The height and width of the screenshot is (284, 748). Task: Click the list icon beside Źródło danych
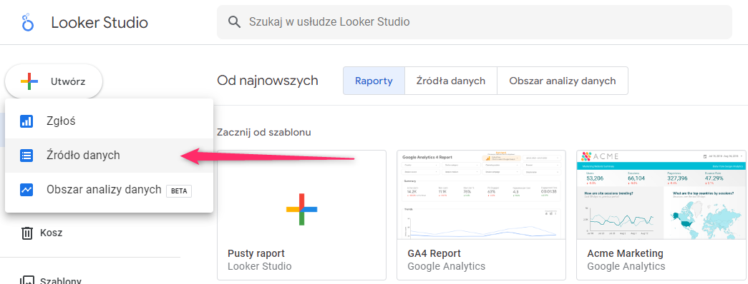[x=26, y=156]
